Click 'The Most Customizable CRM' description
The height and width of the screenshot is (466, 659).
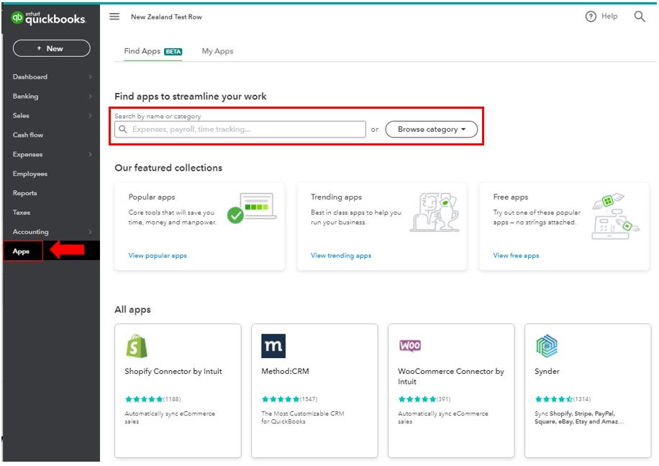303,417
